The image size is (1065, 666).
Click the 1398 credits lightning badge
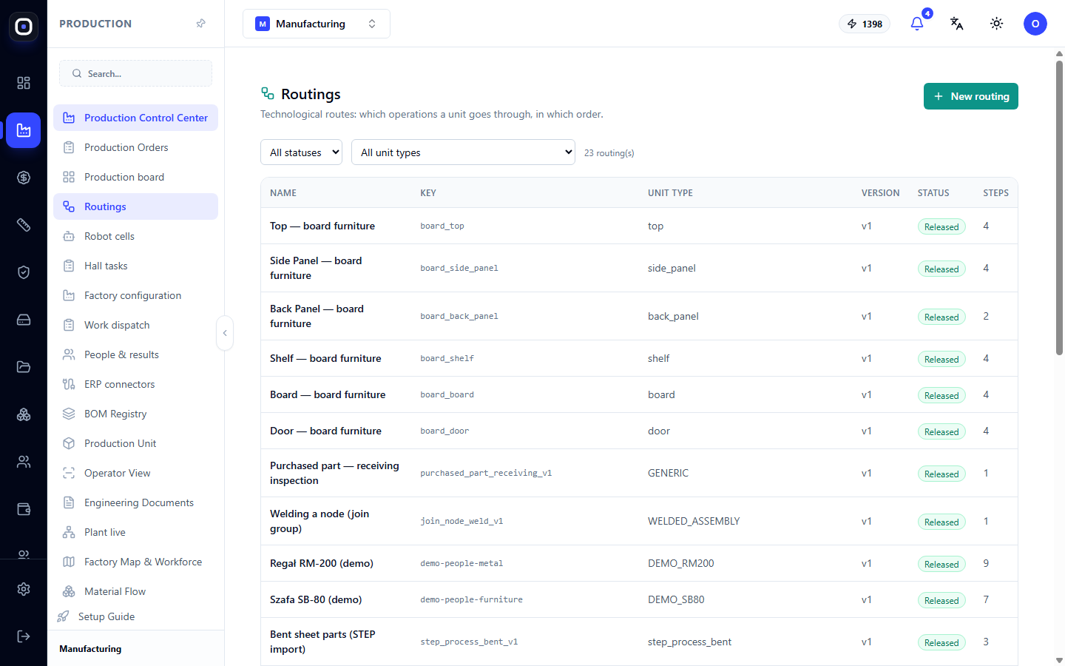click(x=865, y=24)
